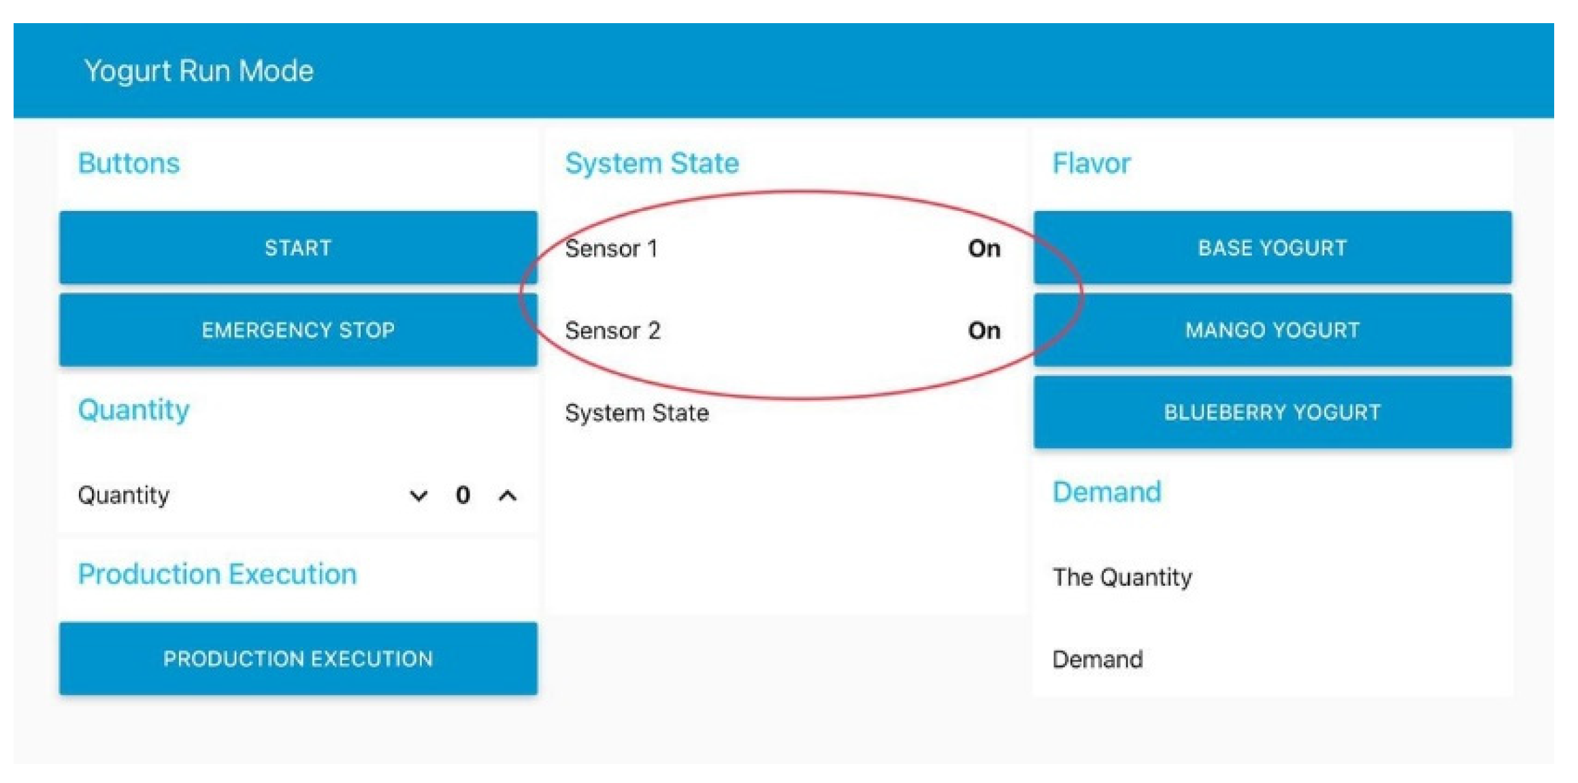Click the Sensor 1 On status
Viewport: 1578px width, 783px height.
click(x=984, y=249)
